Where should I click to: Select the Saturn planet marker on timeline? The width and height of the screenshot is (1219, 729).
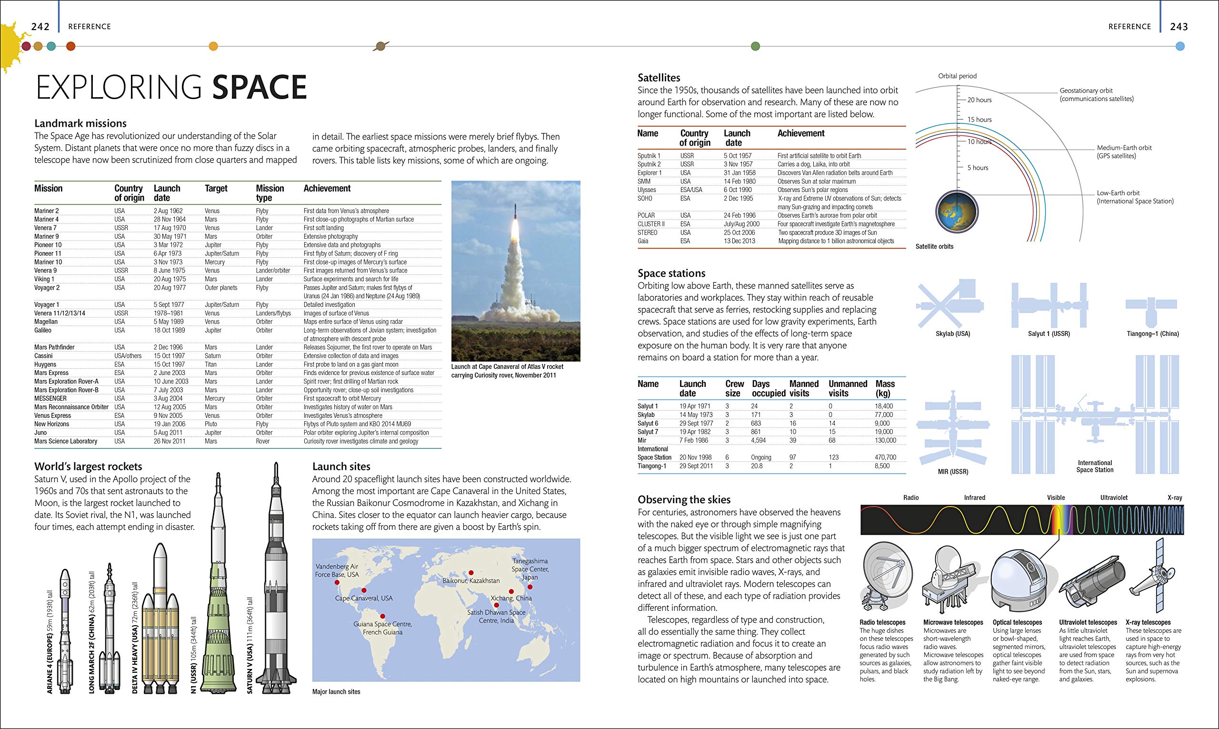tap(381, 46)
